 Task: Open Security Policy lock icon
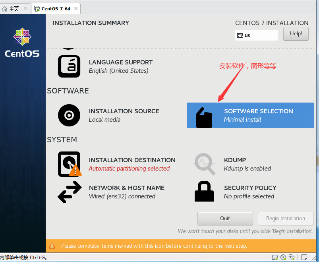[204, 191]
